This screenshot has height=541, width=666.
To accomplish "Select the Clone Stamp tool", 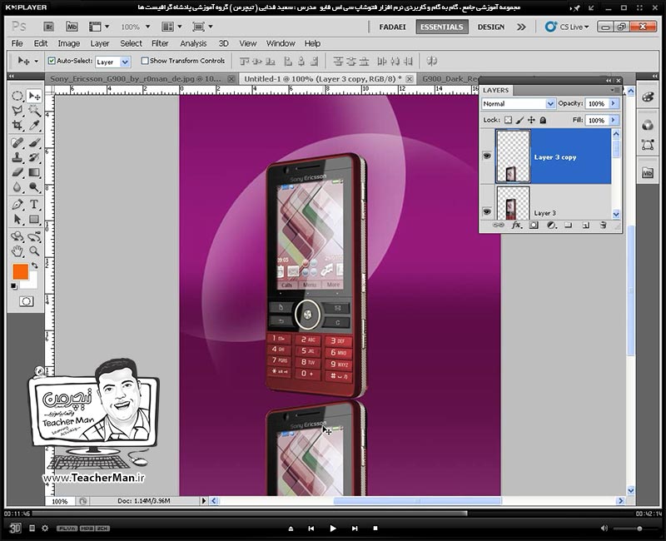I will point(17,157).
